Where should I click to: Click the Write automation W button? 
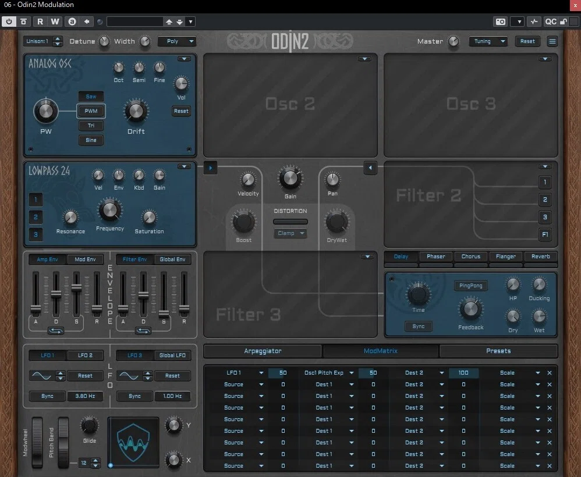tap(55, 22)
